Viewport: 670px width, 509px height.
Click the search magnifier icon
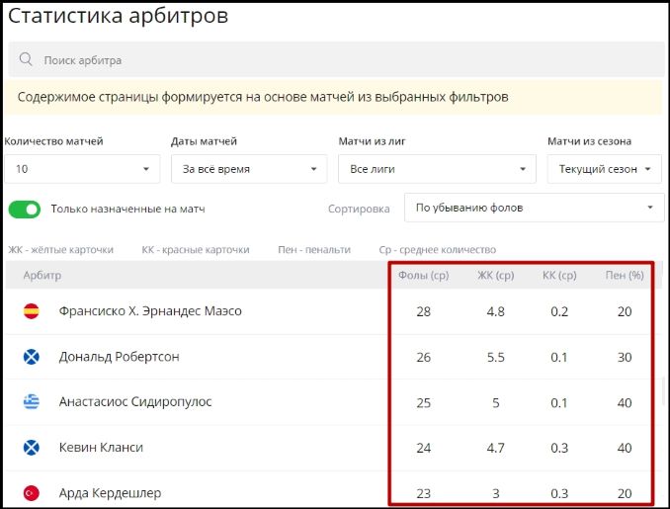tap(26, 60)
